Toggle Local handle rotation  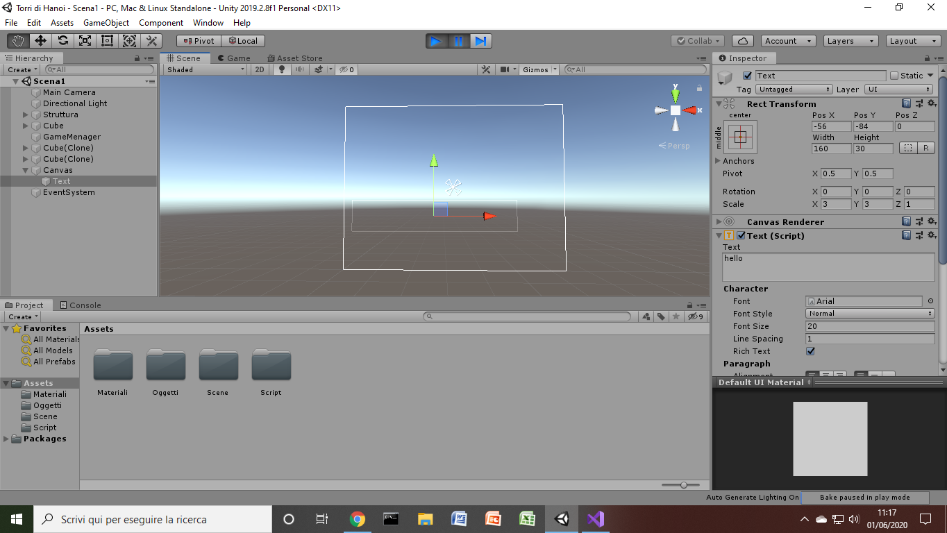243,41
